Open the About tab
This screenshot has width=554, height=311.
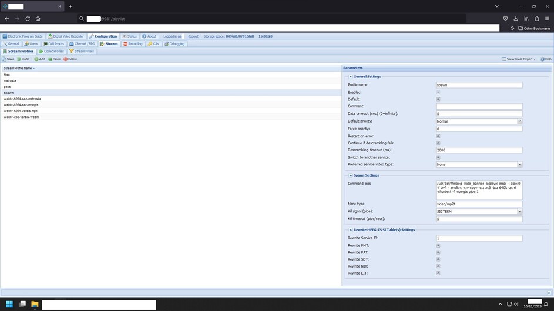point(149,36)
